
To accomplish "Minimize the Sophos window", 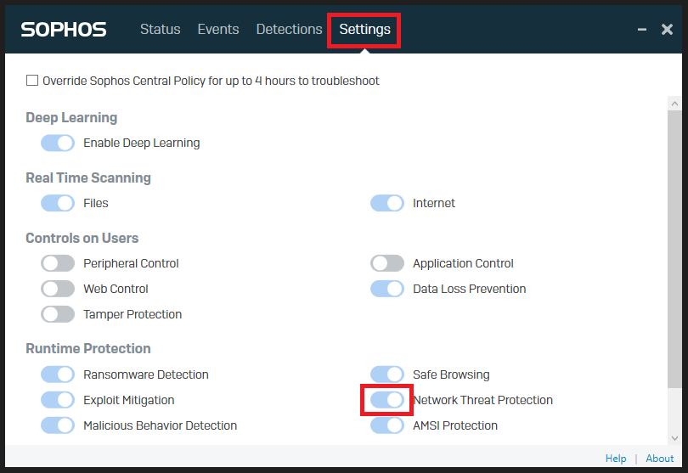I will (642, 30).
